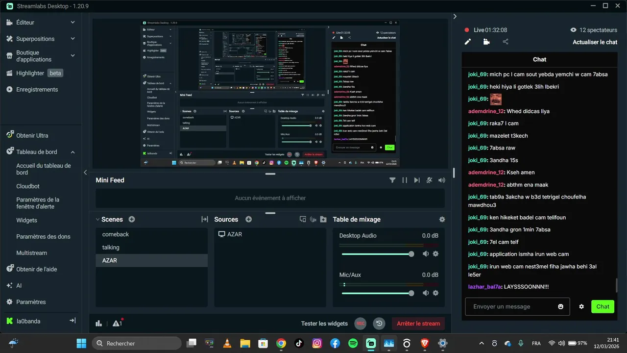Add a new source with plus icon
Image resolution: width=627 pixels, height=353 pixels.
[x=248, y=220]
